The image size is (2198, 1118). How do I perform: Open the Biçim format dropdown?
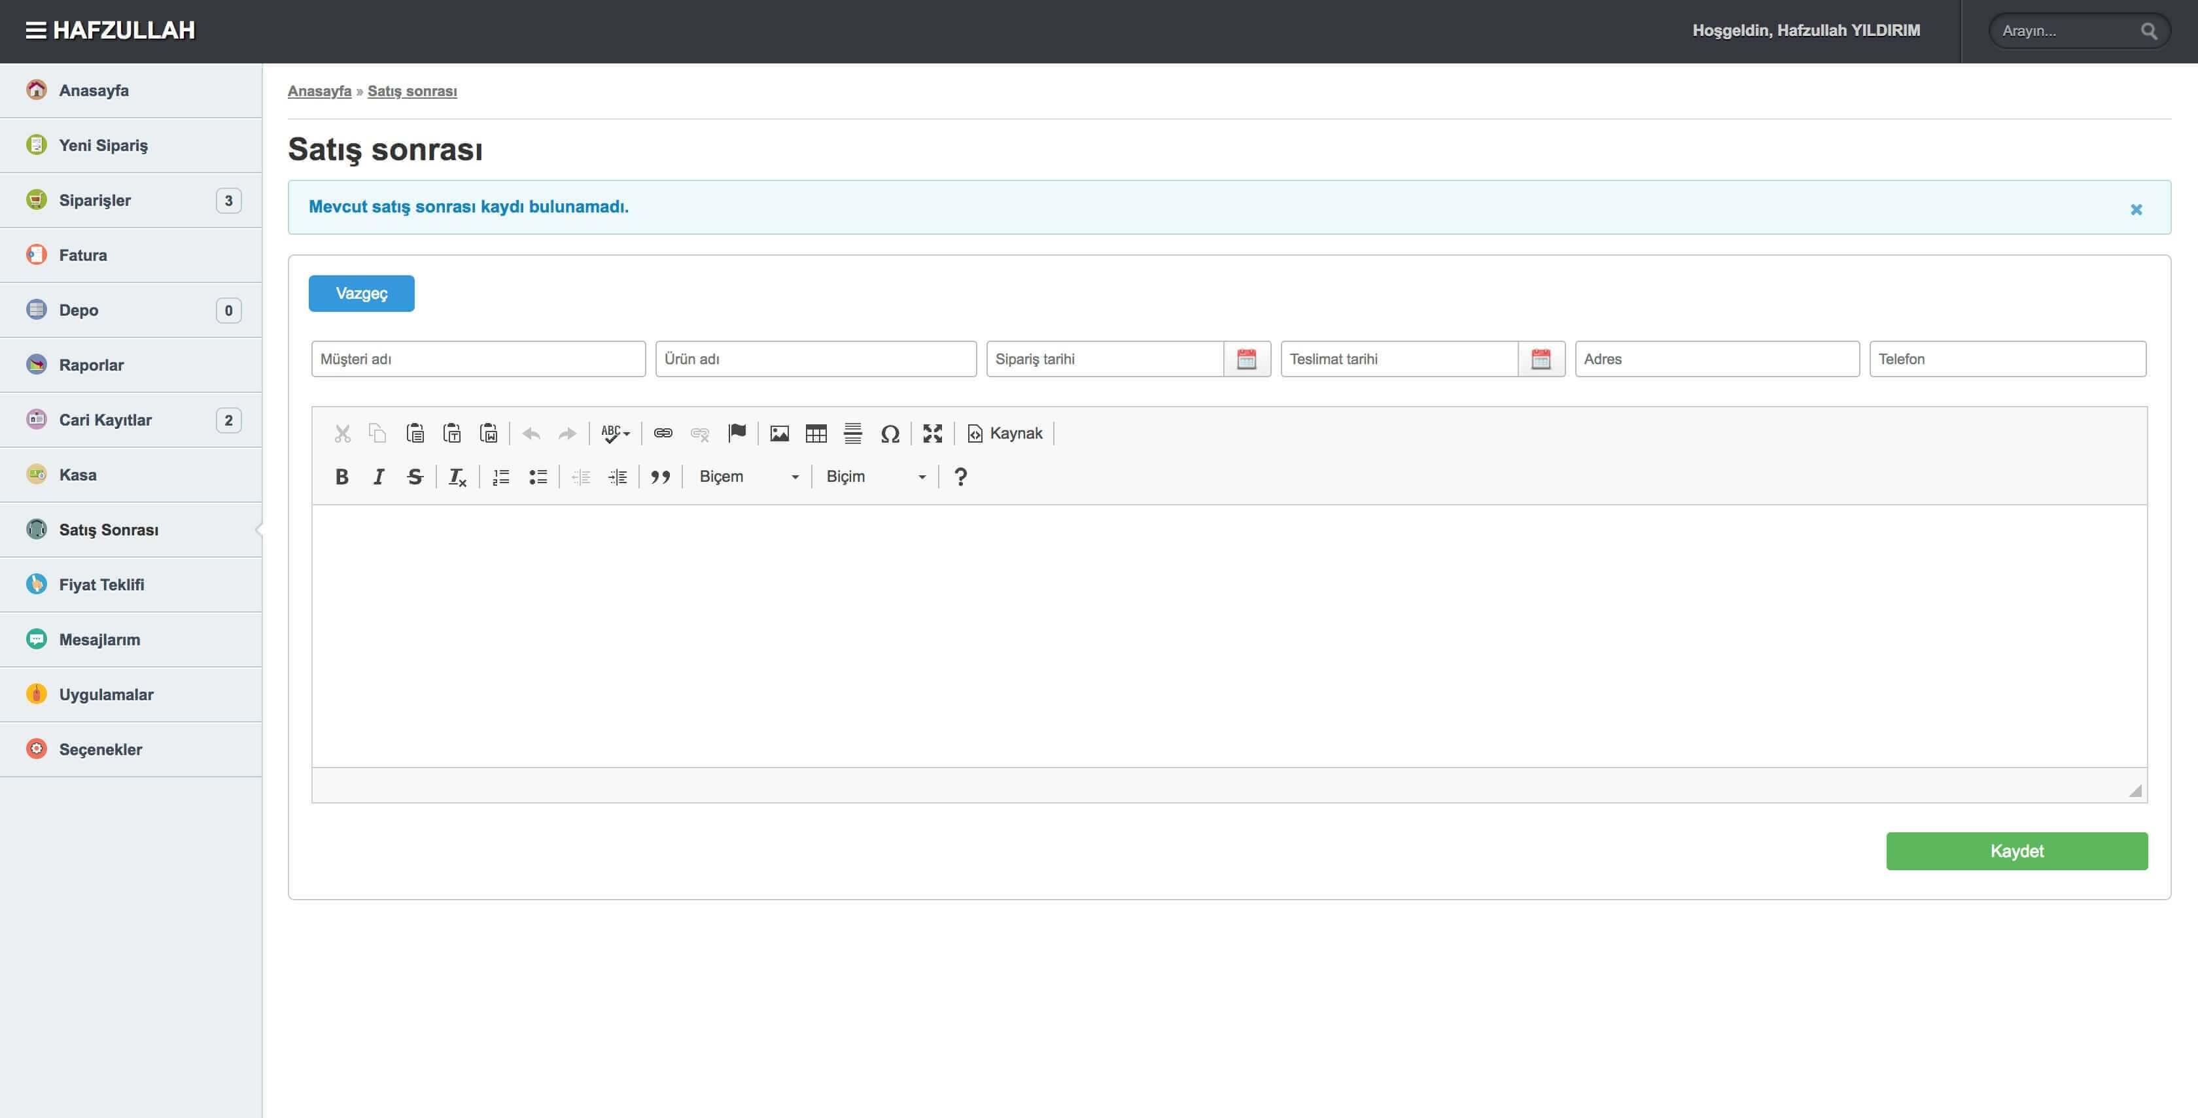click(875, 477)
